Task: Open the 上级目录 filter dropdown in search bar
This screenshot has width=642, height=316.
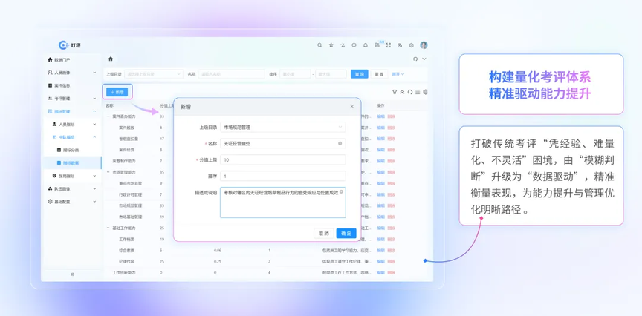Action: click(x=154, y=74)
